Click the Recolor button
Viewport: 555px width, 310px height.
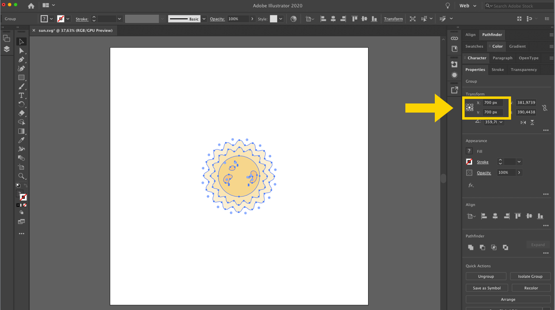pyautogui.click(x=531, y=288)
